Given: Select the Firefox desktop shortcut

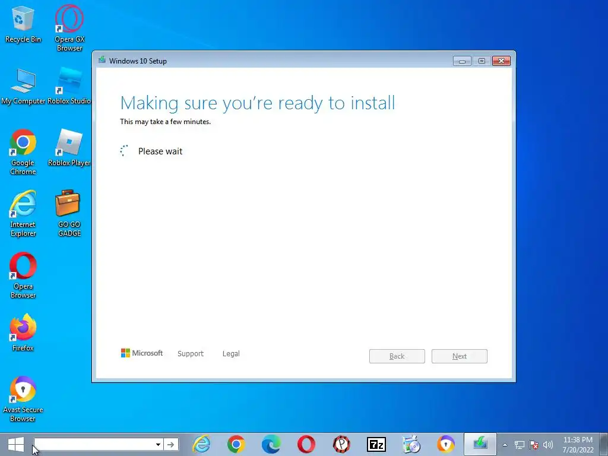Looking at the screenshot, I should coord(23,332).
